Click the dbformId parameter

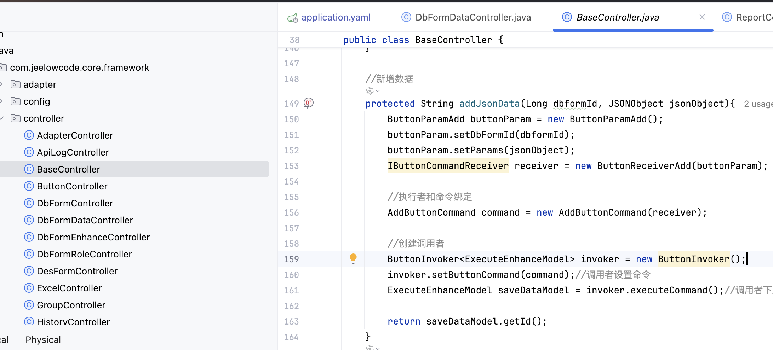[x=575, y=104]
